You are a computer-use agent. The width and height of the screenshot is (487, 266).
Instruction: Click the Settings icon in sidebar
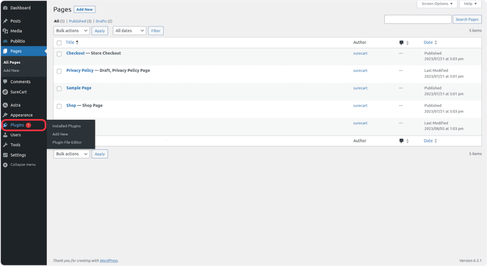5,155
